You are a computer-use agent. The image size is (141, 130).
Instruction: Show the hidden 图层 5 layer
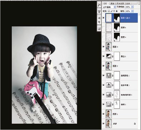point(104,27)
